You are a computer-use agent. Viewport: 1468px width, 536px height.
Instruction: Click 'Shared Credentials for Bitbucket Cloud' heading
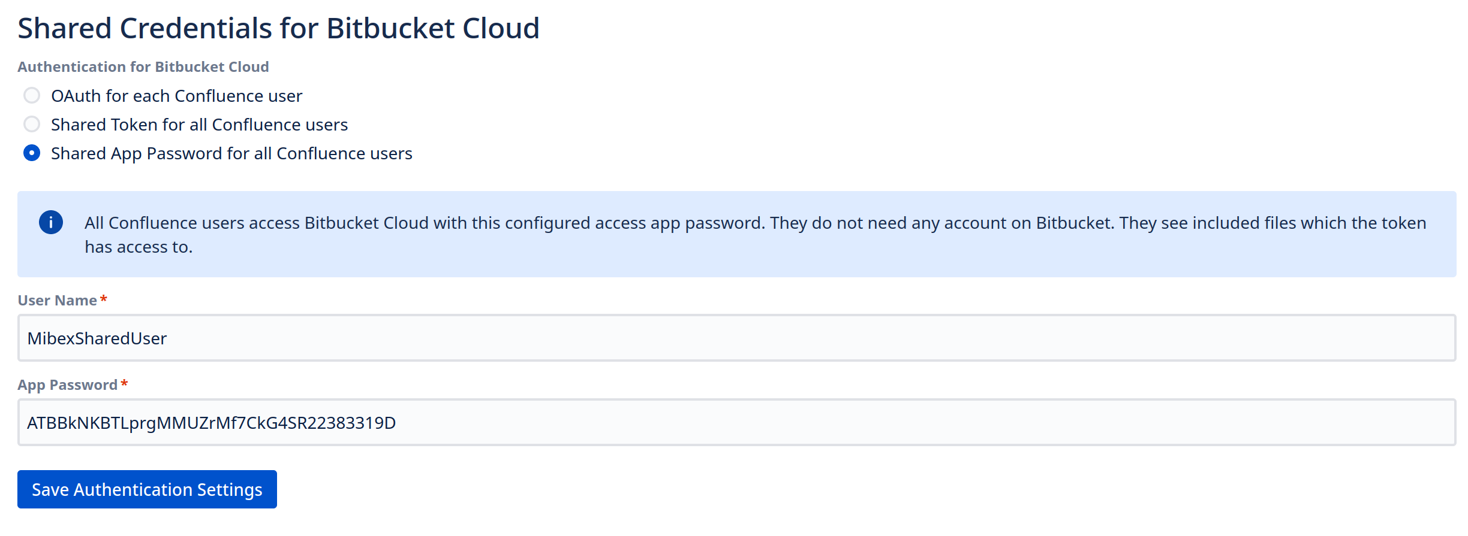click(278, 28)
